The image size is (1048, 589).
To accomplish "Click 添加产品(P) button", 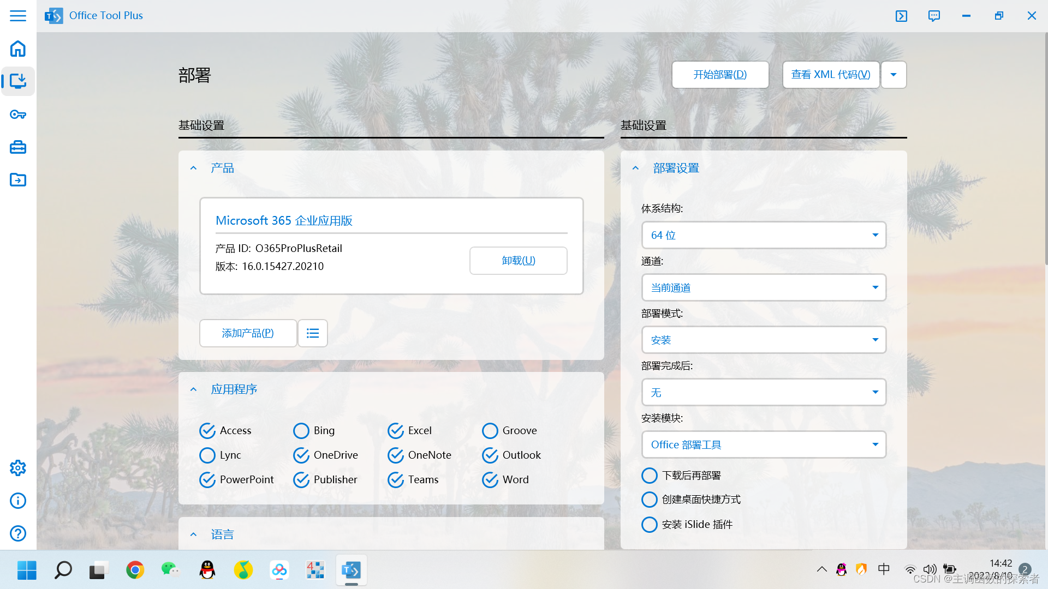I will (248, 333).
